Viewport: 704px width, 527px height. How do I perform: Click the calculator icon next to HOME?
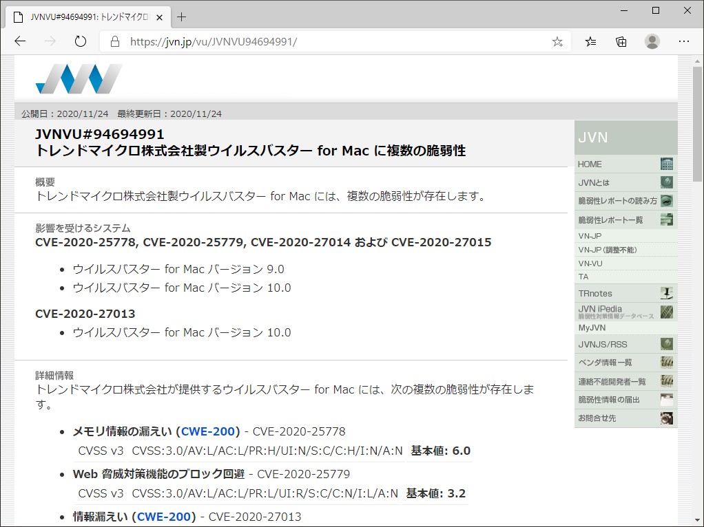[665, 164]
